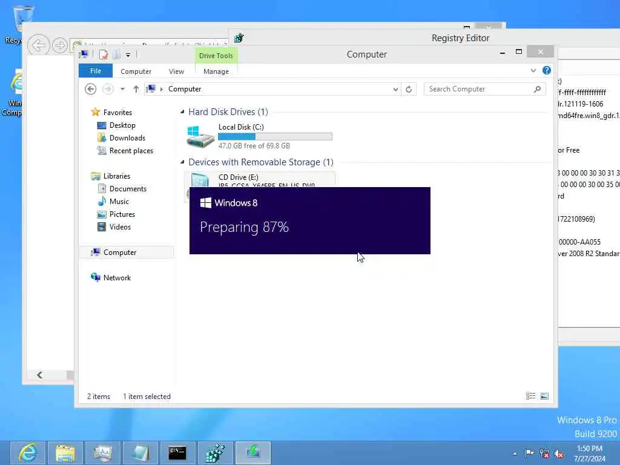The height and width of the screenshot is (465, 620).
Task: Open Internet Explorer from the taskbar
Action: coord(28,453)
